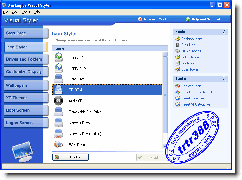This screenshot has height=180, width=242.
Task: Open Restore Center link
Action: [x=157, y=19]
